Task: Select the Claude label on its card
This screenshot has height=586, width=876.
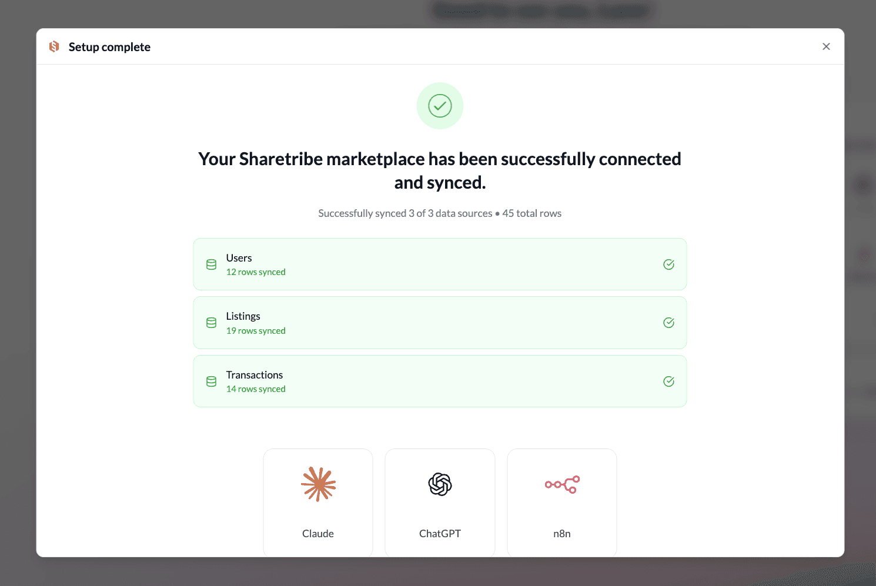Action: pyautogui.click(x=318, y=534)
